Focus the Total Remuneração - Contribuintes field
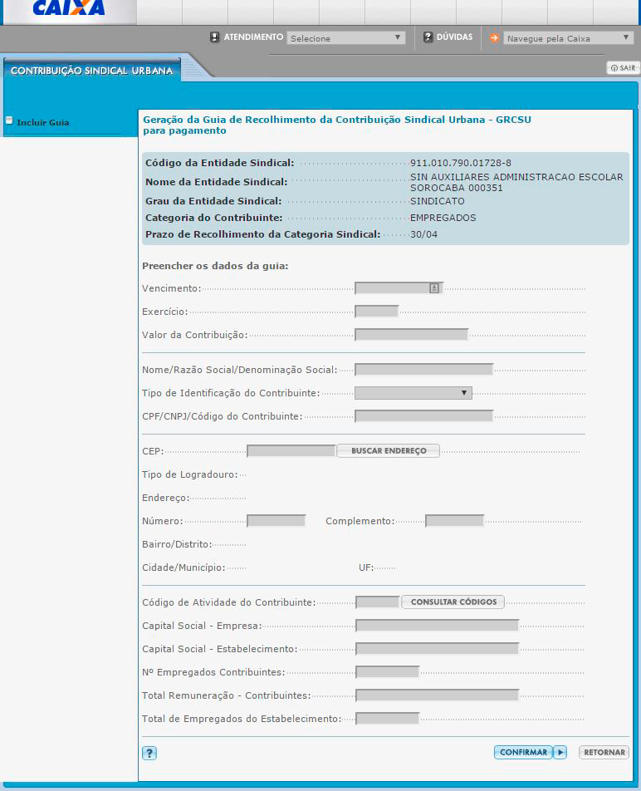The width and height of the screenshot is (641, 791). coord(437,695)
